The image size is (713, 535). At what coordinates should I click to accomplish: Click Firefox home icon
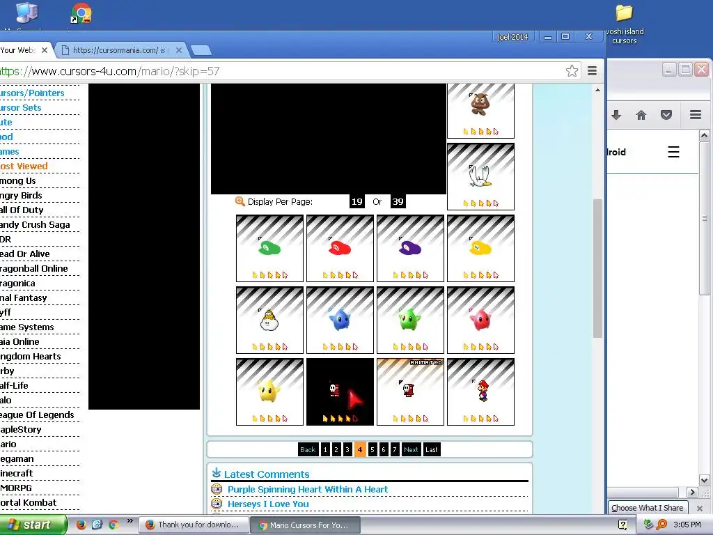coord(641,115)
